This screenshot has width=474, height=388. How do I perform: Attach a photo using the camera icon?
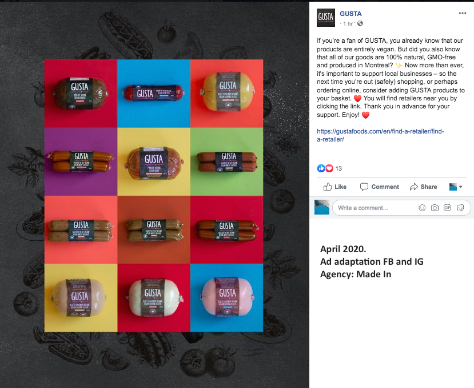[435, 208]
